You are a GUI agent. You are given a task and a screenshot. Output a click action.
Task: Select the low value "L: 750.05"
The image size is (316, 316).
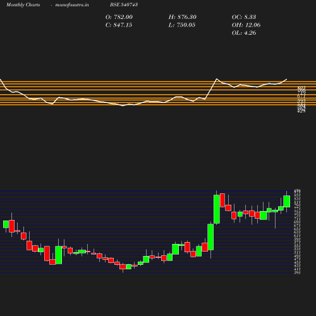coord(182,25)
